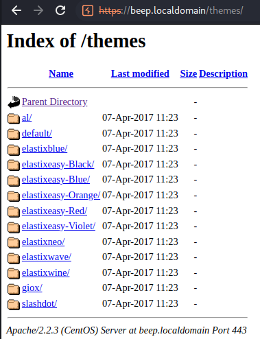
Task: Sort by the Description column header
Action: [x=224, y=73]
